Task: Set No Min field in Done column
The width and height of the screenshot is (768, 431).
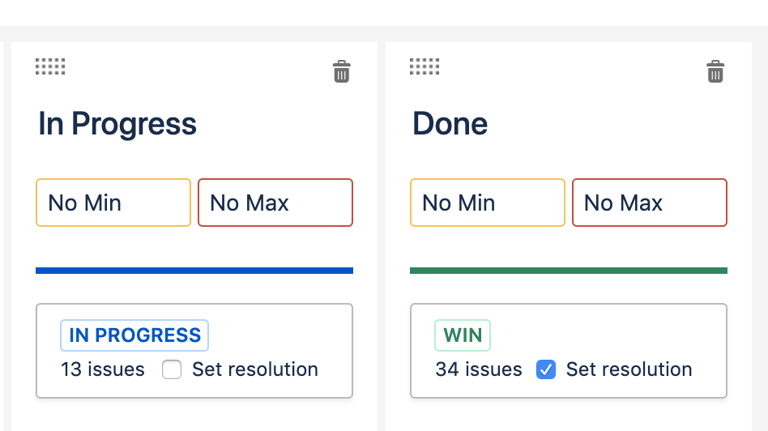Action: [x=488, y=203]
